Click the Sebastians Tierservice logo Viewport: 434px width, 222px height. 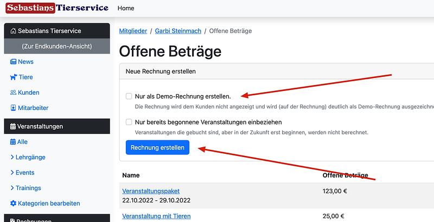click(57, 8)
